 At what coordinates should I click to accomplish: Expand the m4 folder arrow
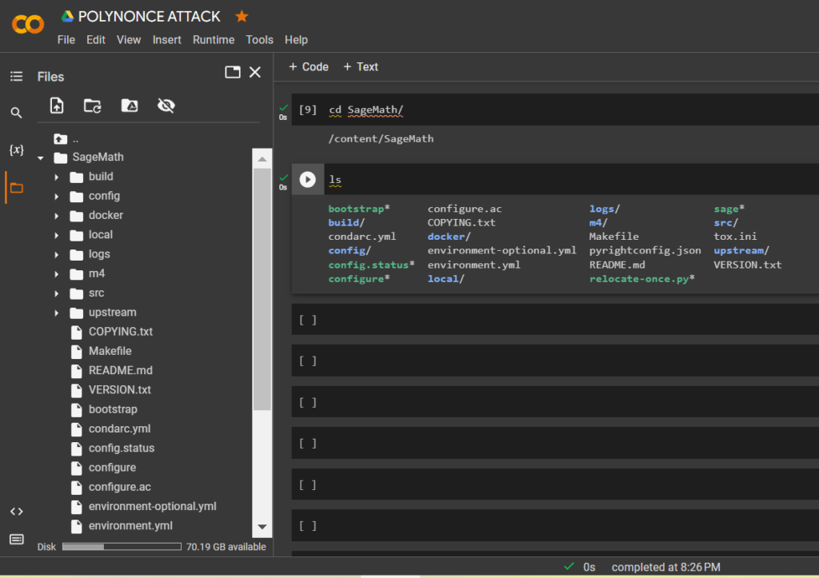tap(57, 274)
